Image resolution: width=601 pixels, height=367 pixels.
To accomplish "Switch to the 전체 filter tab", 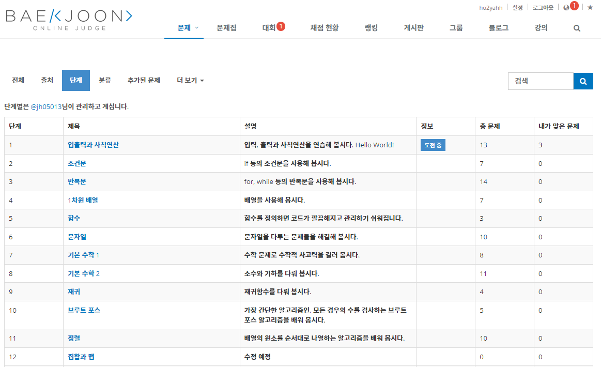I will (18, 80).
